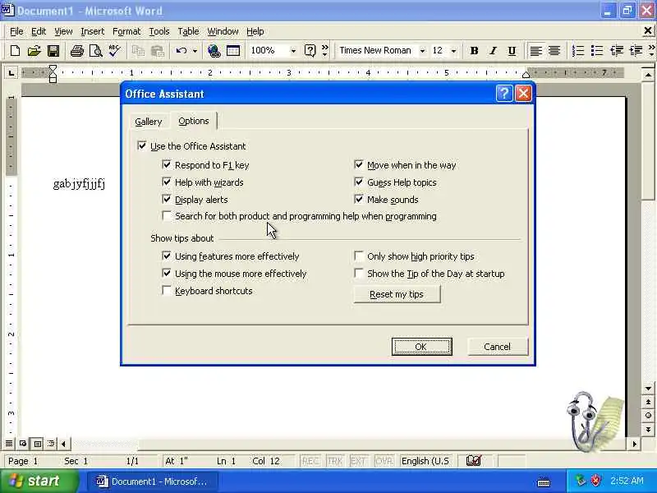
Task: Switch to Print Layout view icon
Action: [37, 443]
